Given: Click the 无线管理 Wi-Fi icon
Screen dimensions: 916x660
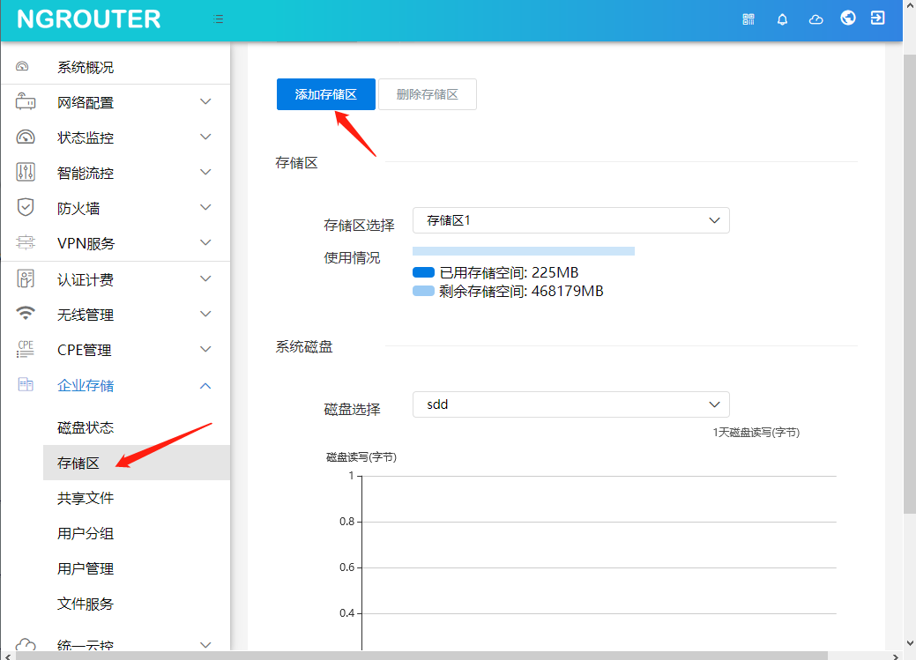Looking at the screenshot, I should pos(26,314).
